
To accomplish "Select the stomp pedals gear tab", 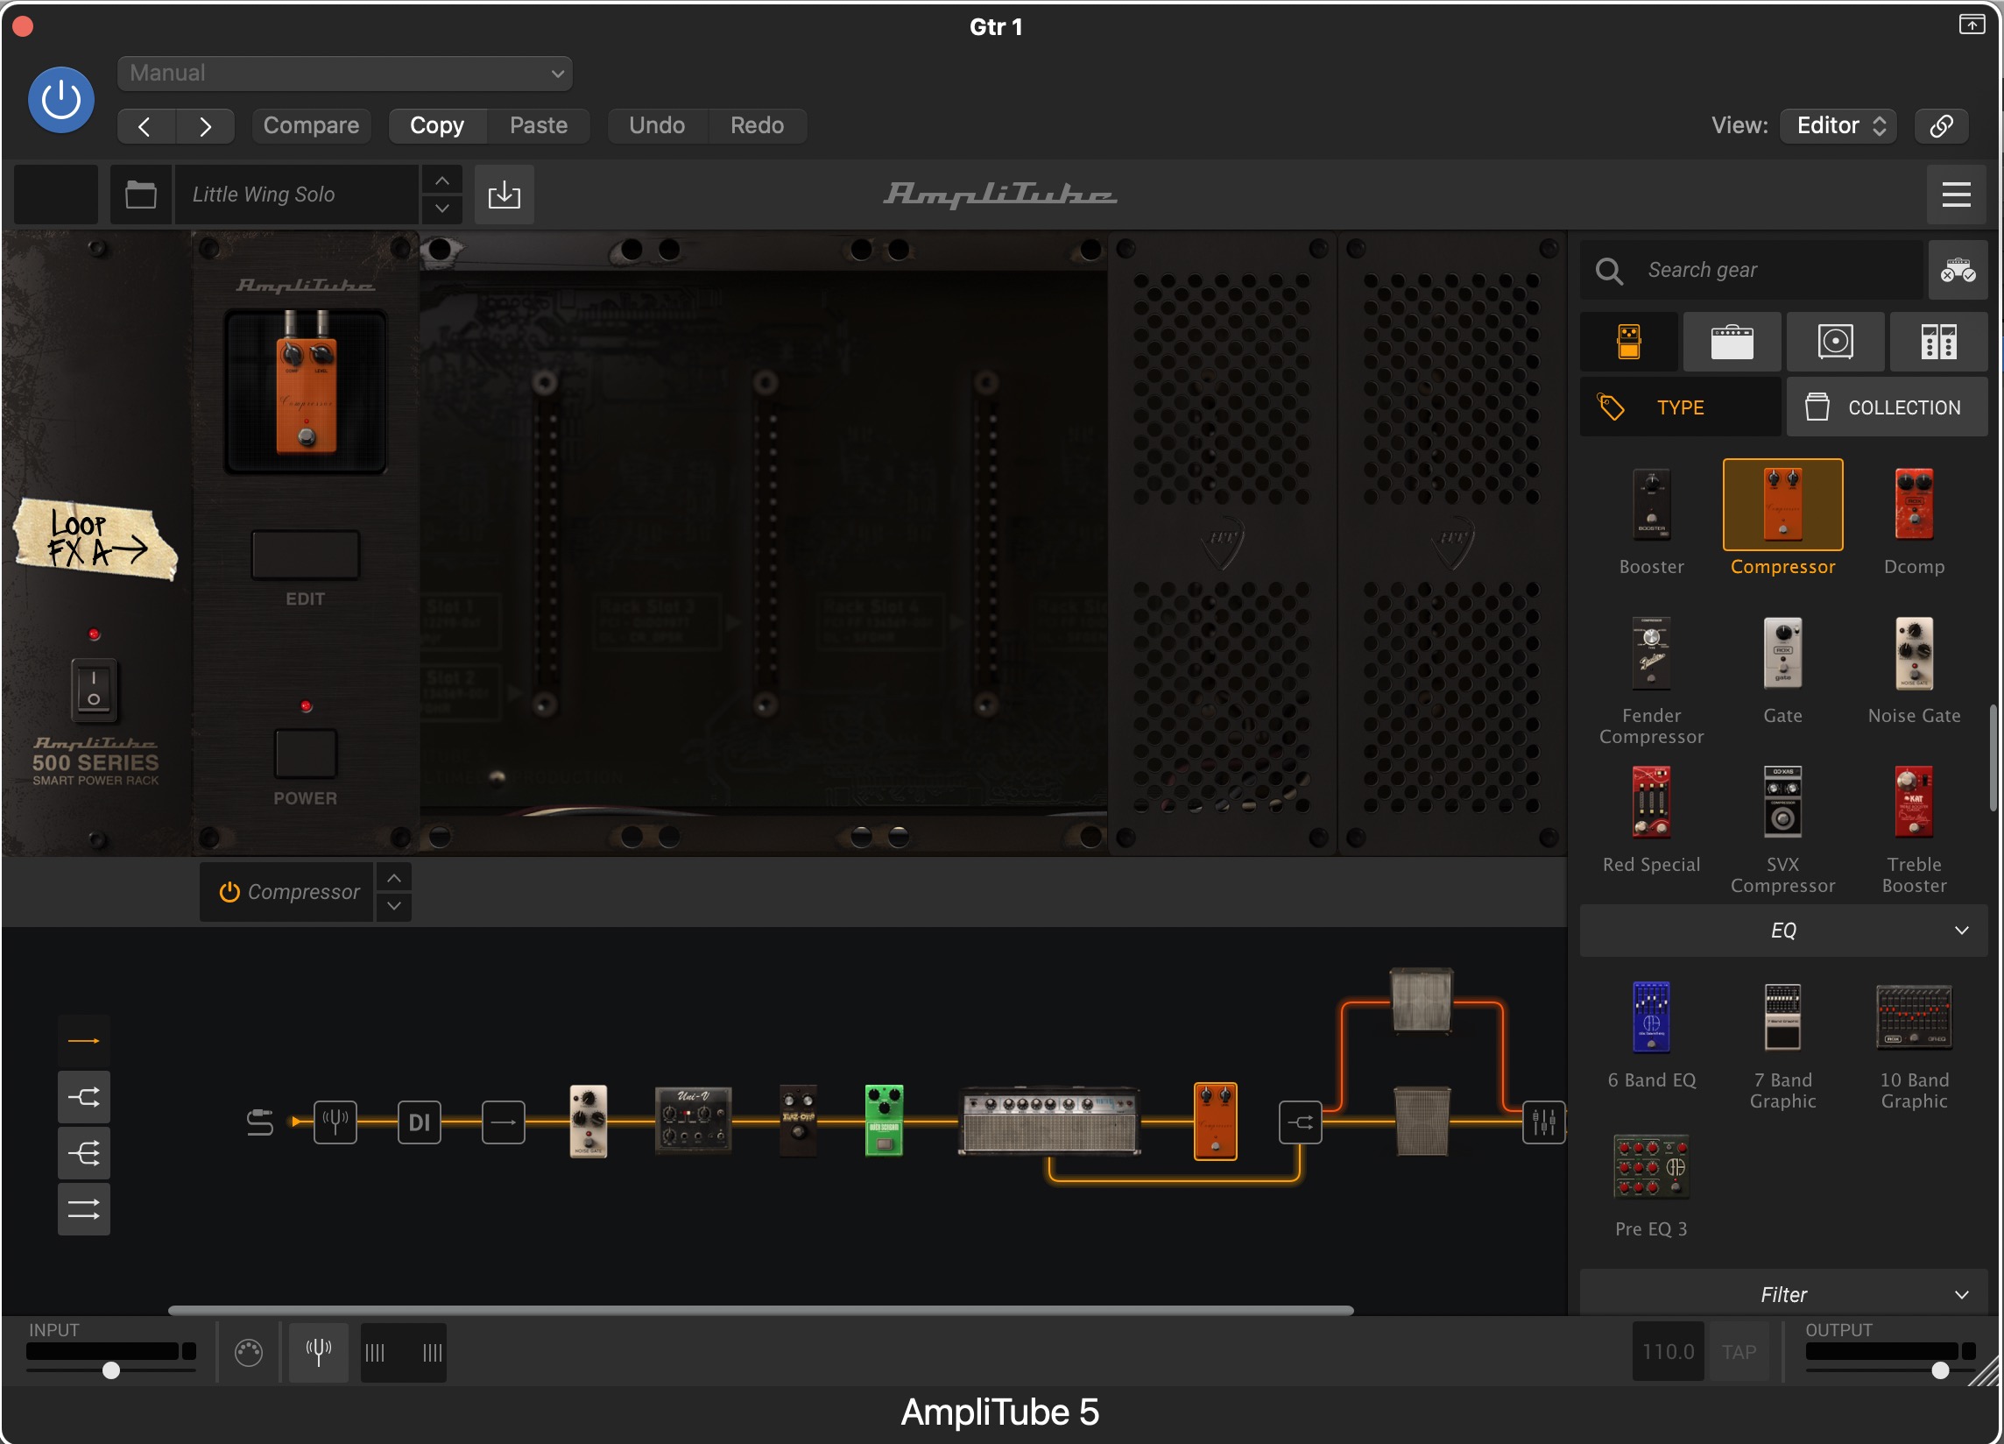I will coord(1629,341).
